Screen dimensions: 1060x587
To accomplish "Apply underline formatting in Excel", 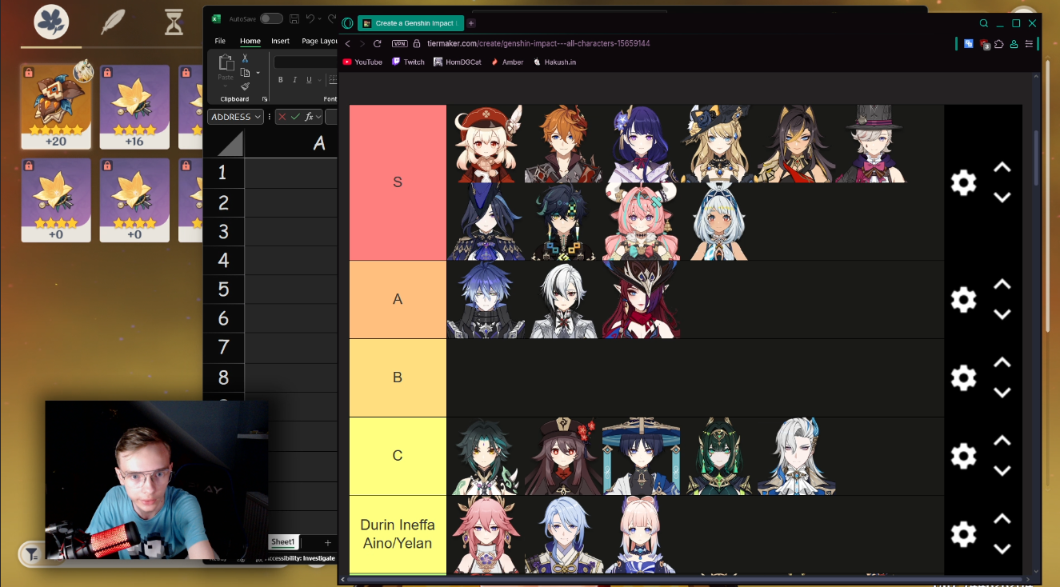I will 309,80.
